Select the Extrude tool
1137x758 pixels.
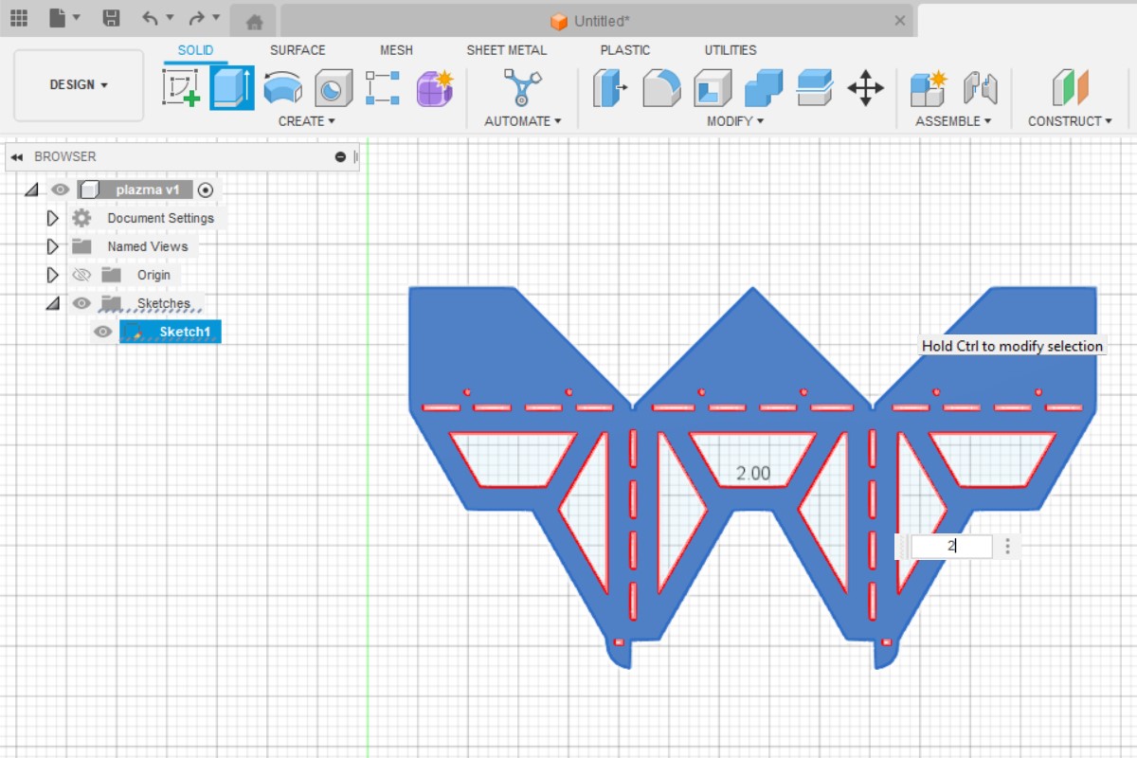coord(232,88)
